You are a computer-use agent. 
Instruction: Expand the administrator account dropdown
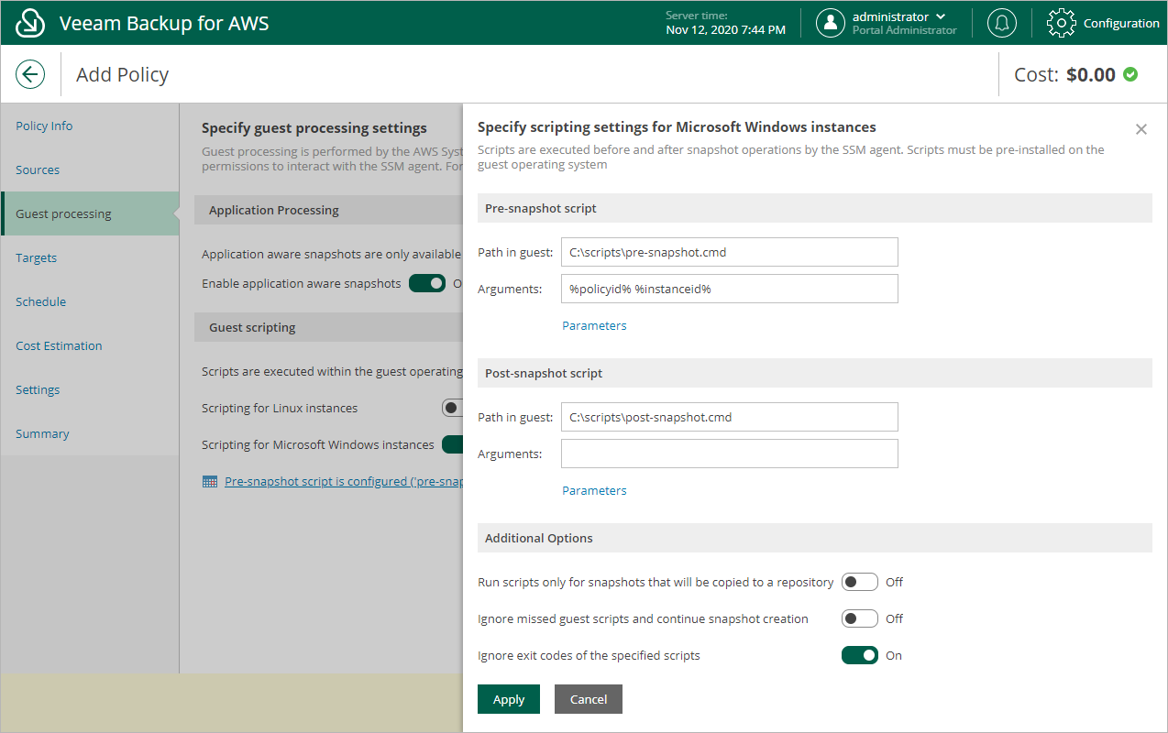coord(940,16)
